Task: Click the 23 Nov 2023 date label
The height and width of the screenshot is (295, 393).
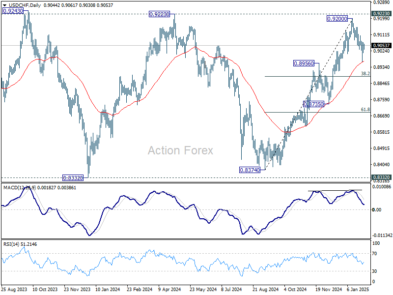Action: pos(77,289)
